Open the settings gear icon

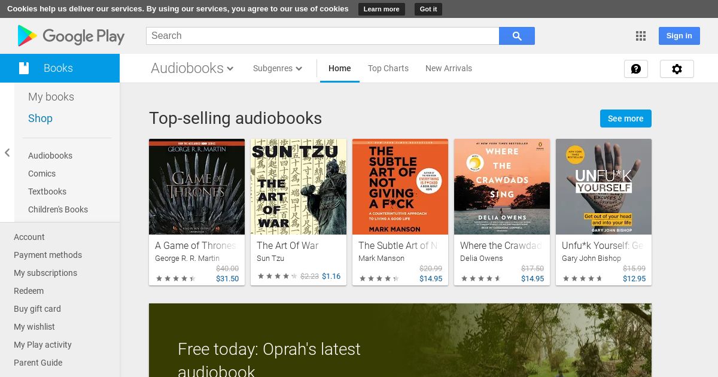point(677,69)
